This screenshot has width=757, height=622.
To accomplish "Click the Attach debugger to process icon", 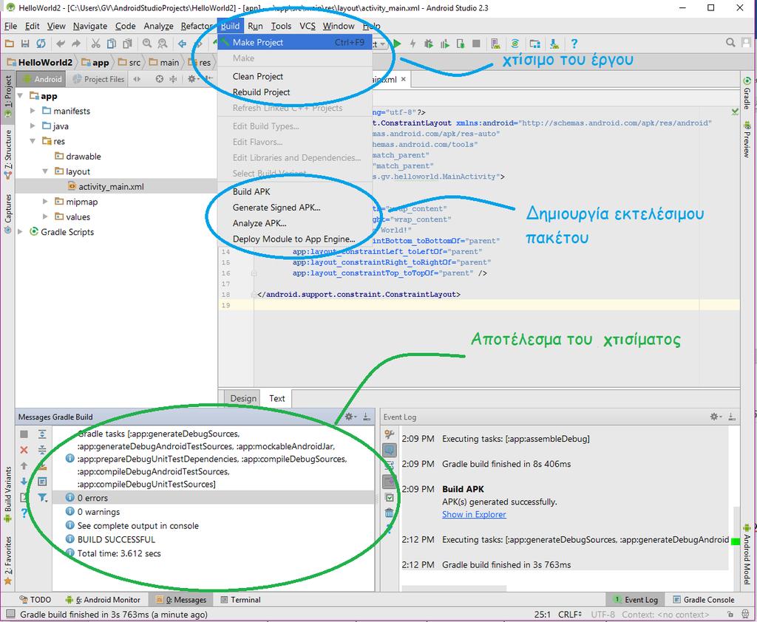I will point(461,44).
